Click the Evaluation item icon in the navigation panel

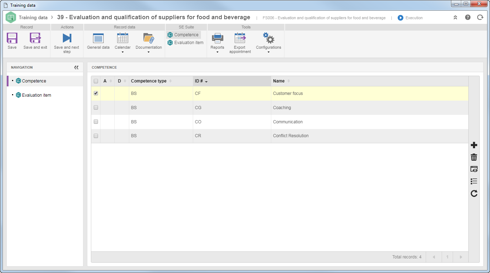tap(18, 95)
